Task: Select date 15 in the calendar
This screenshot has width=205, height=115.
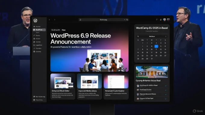Action: 143,53
